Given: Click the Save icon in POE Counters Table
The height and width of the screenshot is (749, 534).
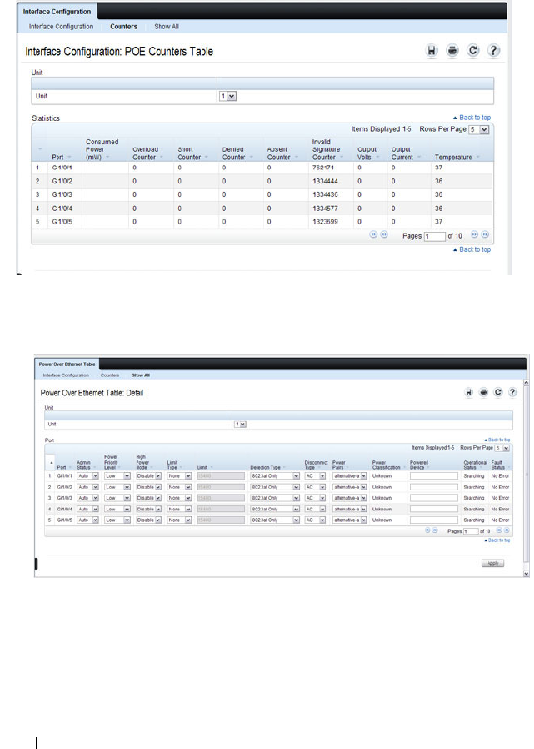Looking at the screenshot, I should point(432,51).
